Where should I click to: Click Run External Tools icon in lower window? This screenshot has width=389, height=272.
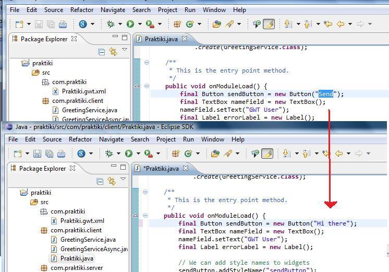coord(149,153)
